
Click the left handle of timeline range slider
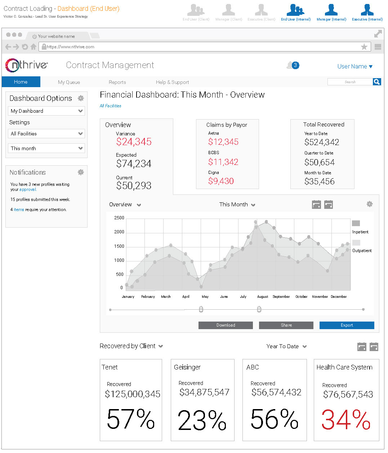coord(201,309)
